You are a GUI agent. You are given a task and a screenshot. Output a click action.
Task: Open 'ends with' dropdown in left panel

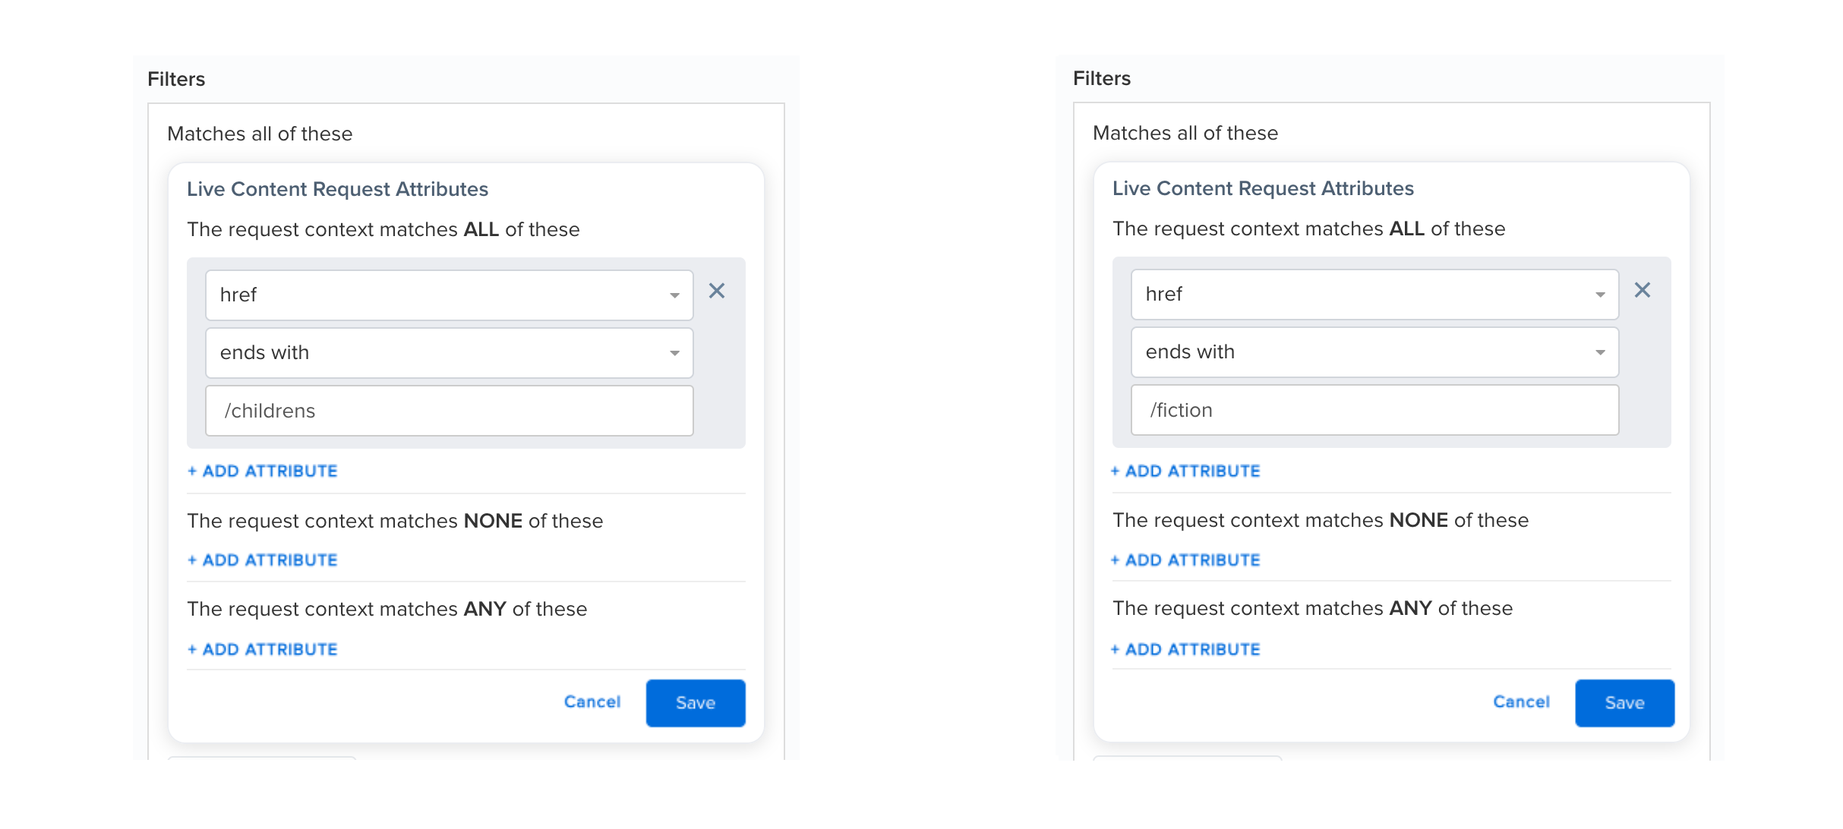tap(450, 352)
